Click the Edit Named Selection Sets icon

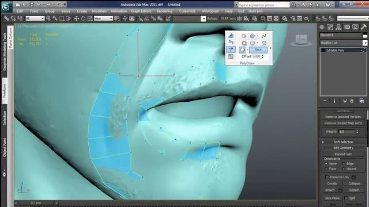pyautogui.click(x=168, y=18)
